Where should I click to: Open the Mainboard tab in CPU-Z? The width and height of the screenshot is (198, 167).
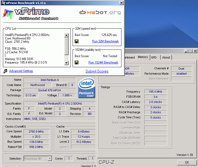click(130, 57)
